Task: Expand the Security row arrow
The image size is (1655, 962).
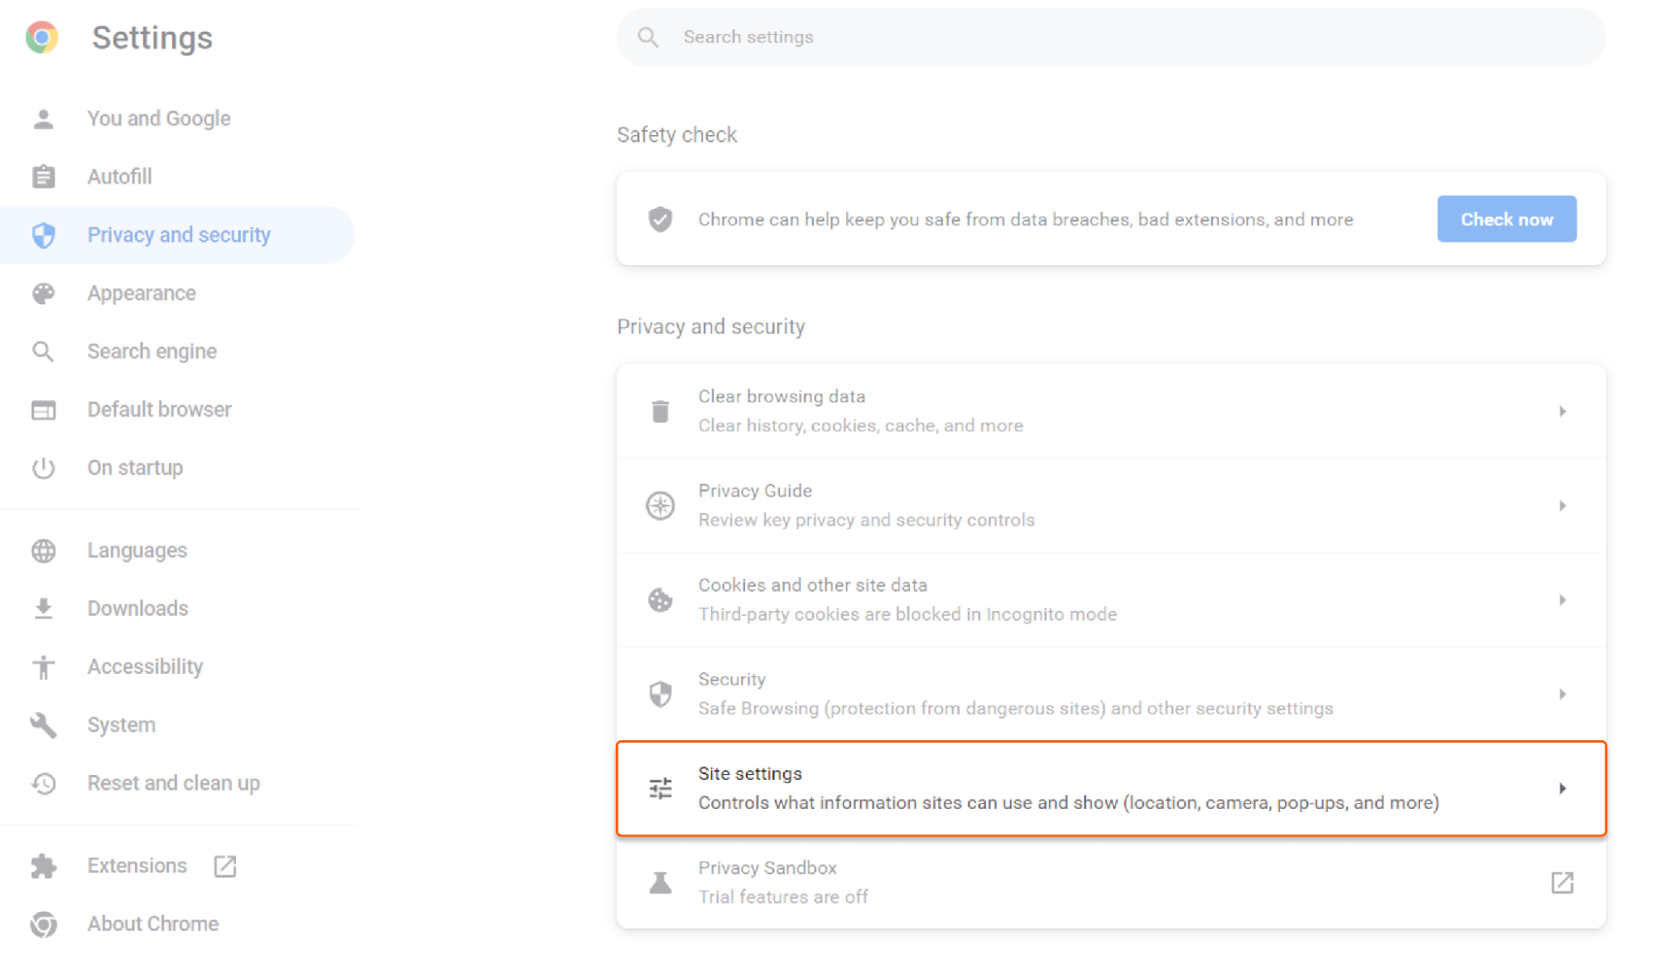Action: [x=1562, y=695]
